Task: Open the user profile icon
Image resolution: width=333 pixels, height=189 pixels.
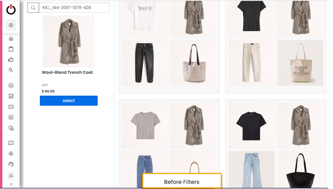Action: (11, 176)
